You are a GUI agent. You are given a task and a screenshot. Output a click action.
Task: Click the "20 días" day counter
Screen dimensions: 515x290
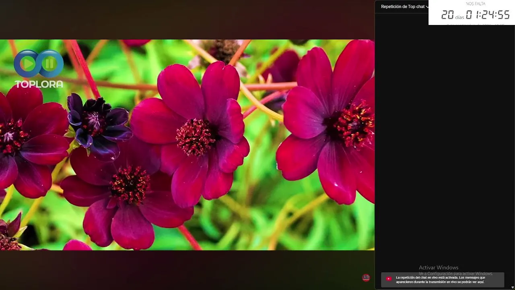pos(453,15)
